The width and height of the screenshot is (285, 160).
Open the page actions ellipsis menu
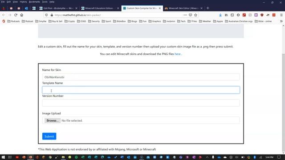(x=185, y=15)
